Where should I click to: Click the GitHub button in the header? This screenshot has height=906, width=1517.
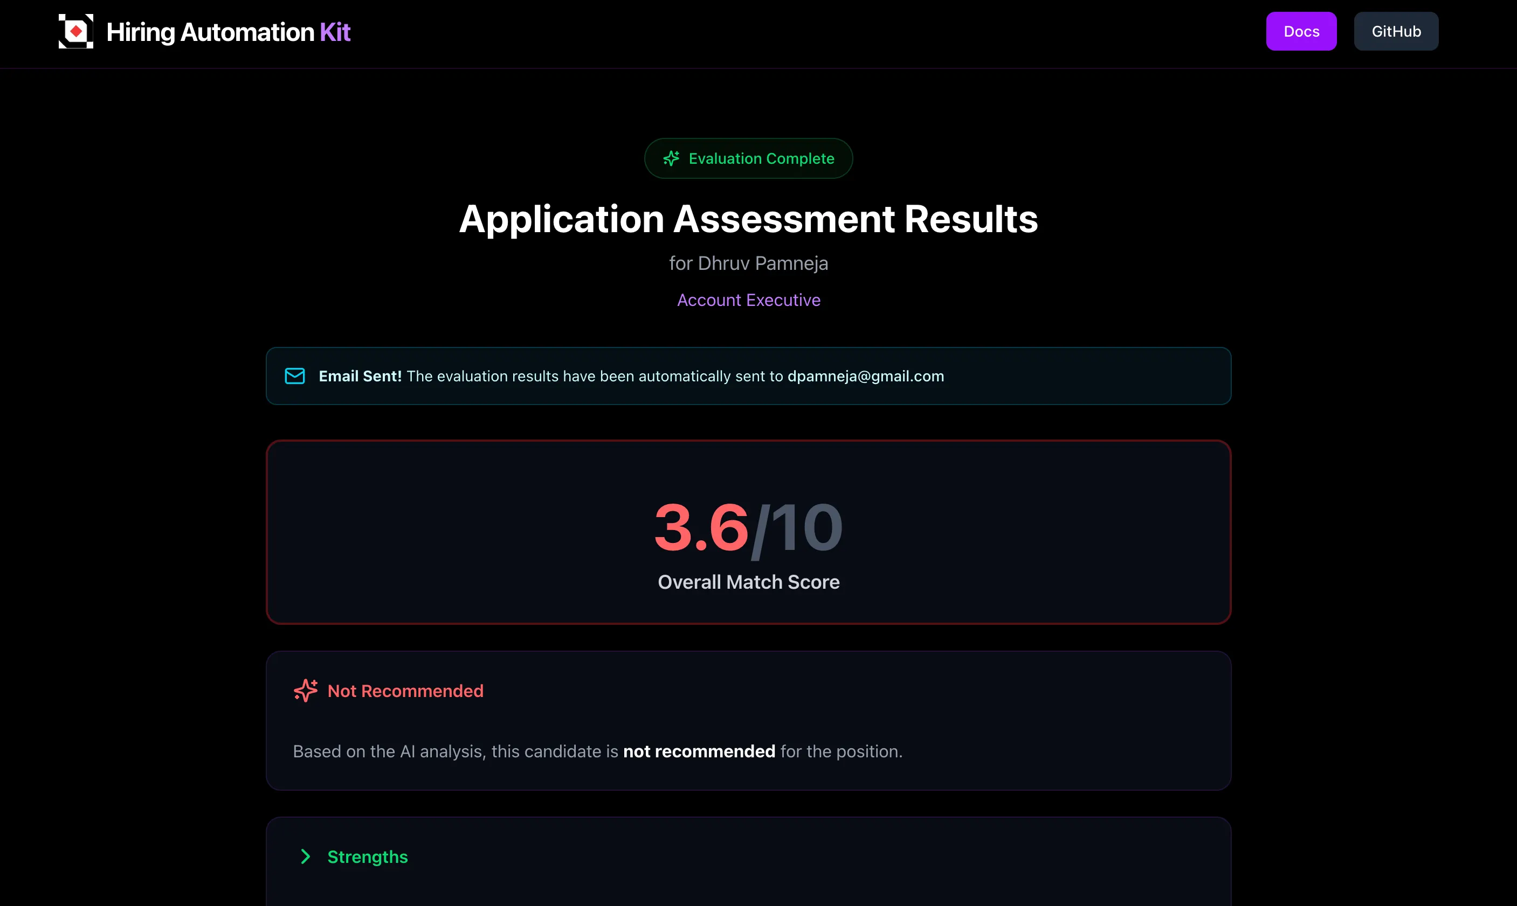(x=1396, y=31)
